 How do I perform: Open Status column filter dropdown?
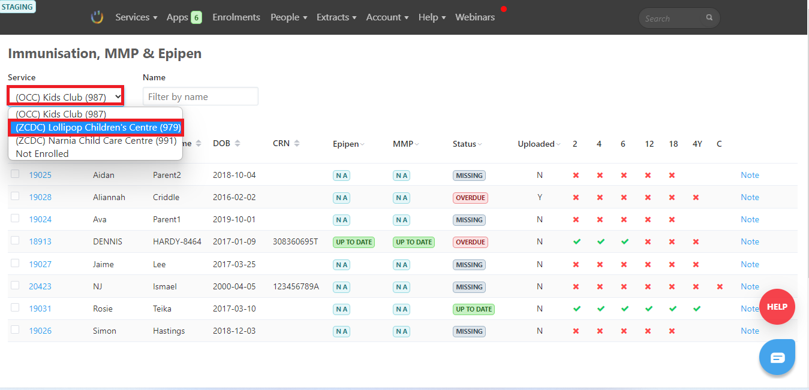click(467, 144)
